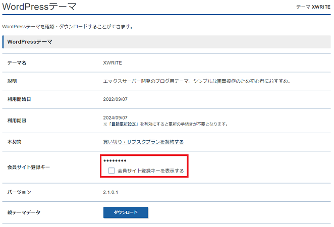Select the XWRITE theme name value
334x227 pixels.
point(113,63)
